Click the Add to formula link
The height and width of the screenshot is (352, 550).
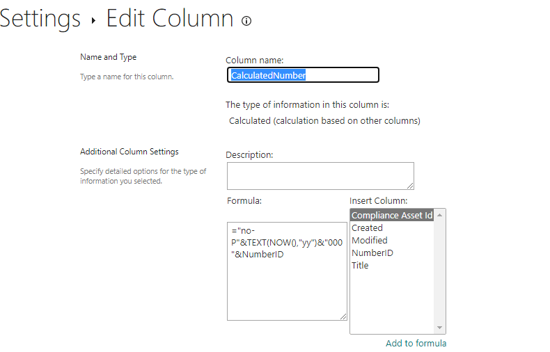tap(416, 343)
